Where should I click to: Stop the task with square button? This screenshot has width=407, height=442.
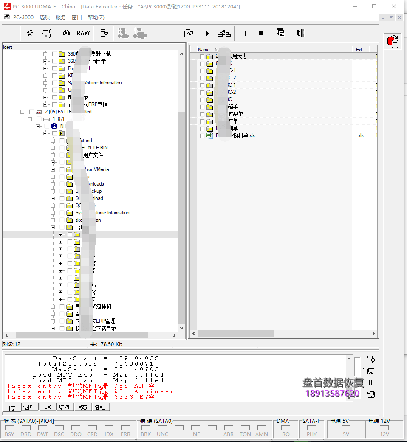tap(260, 33)
